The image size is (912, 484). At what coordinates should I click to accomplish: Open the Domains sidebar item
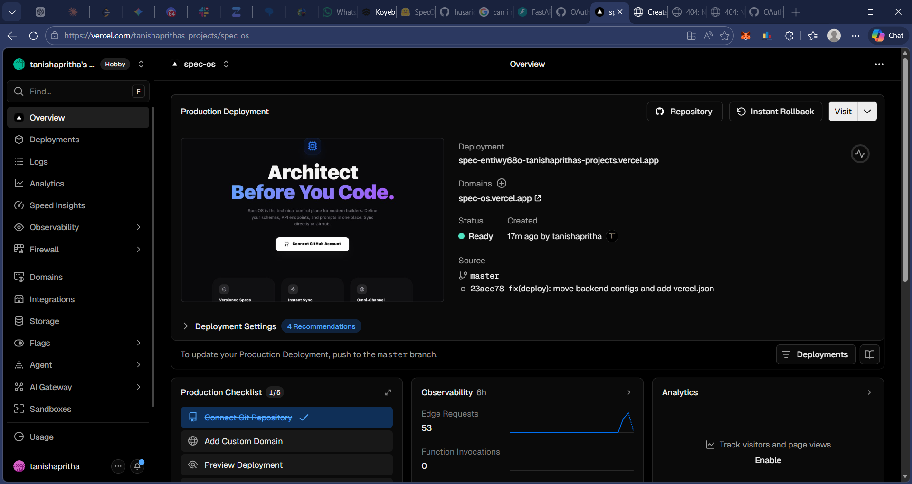pos(78,277)
